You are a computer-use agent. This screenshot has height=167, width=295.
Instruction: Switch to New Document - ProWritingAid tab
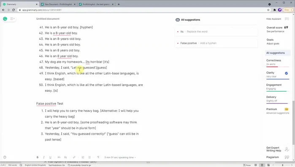pyautogui.click(x=58, y=4)
